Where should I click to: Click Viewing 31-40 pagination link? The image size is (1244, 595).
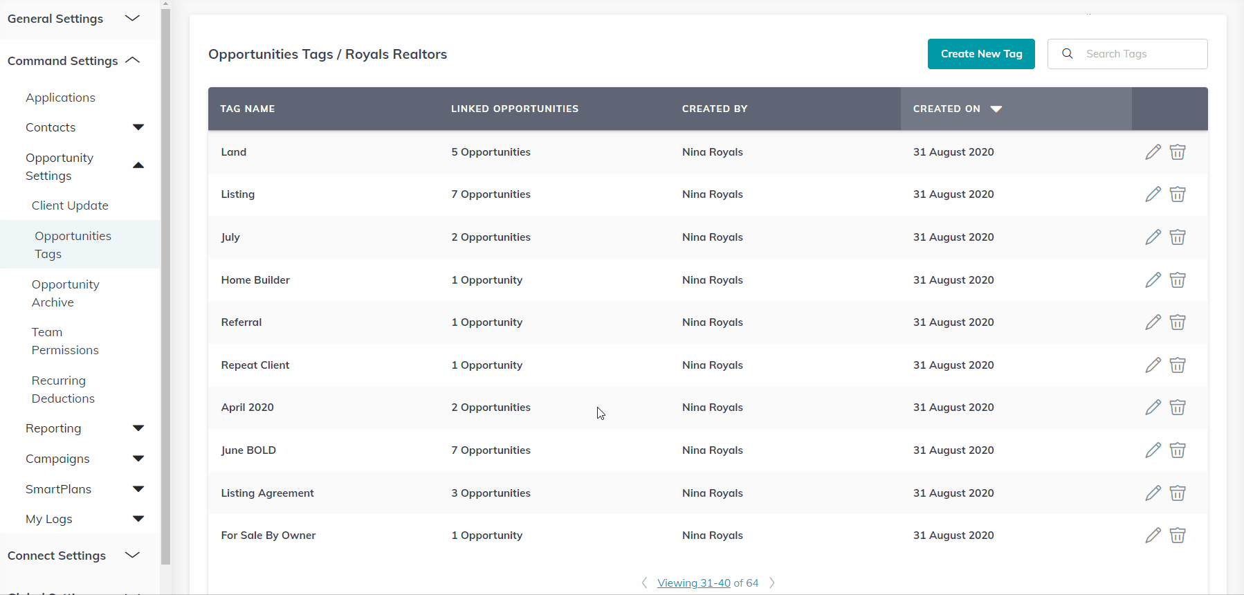[694, 583]
